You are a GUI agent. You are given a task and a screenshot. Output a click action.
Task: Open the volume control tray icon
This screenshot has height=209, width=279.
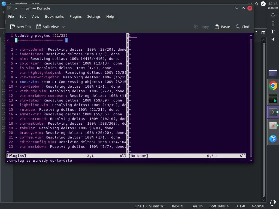coord(273,32)
